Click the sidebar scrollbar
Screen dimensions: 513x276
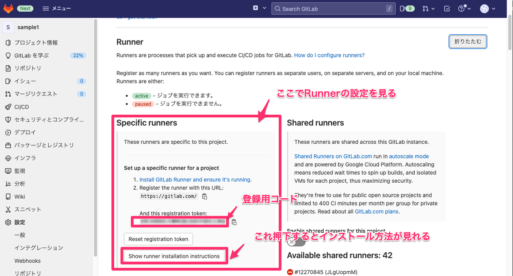(x=95, y=137)
